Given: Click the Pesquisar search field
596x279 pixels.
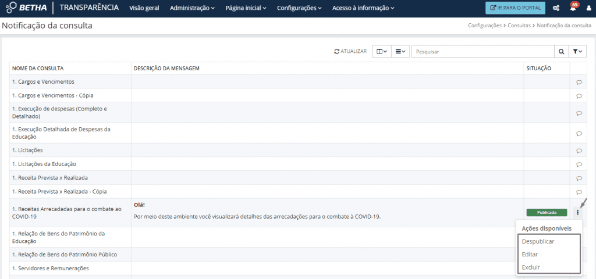Looking at the screenshot, I should (482, 52).
